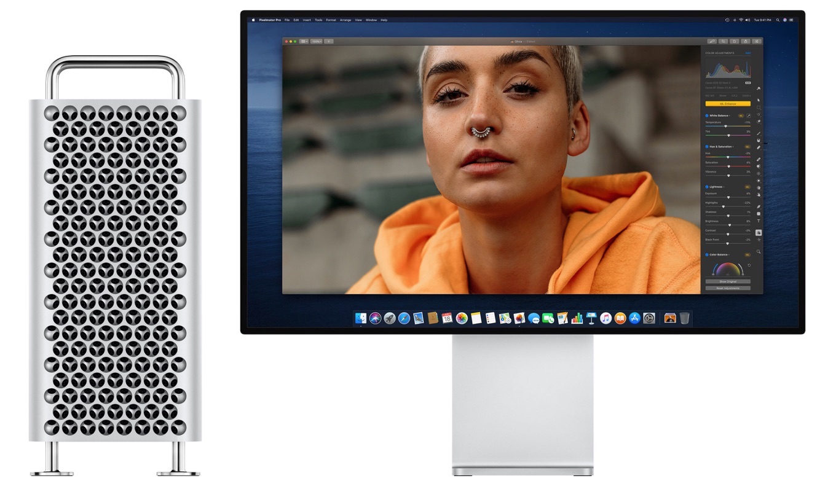Open Trash in the Dock
The width and height of the screenshot is (836, 489).
pos(684,318)
